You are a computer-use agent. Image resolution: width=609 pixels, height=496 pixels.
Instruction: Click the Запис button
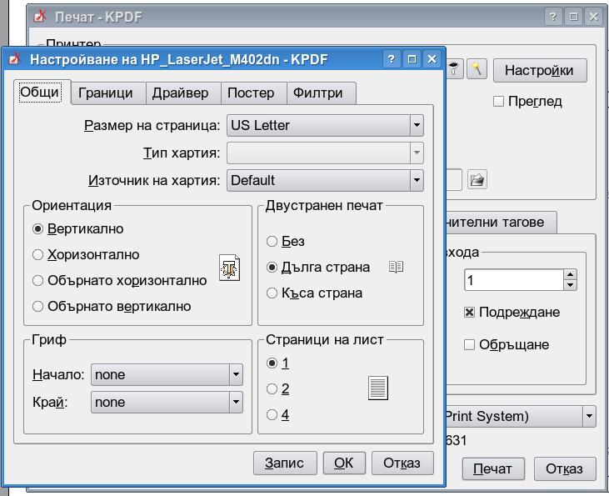pos(285,463)
